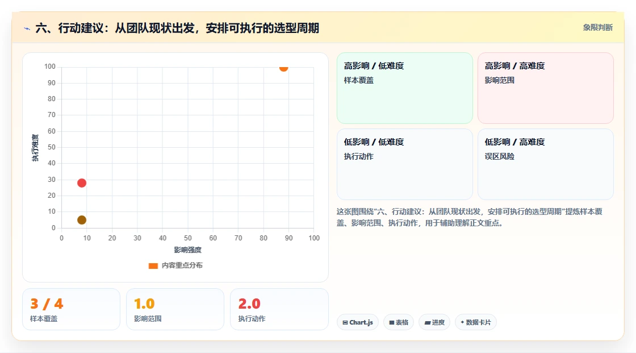The height and width of the screenshot is (353, 636).
Task: Click the 影响范围 text in the pink card
Action: 499,80
